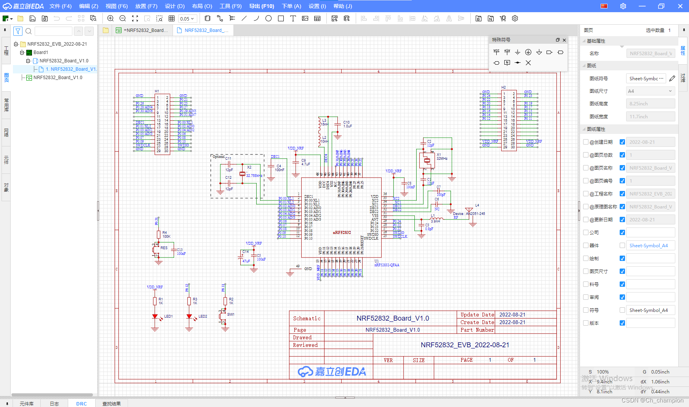The image size is (689, 407).
Task: Open the 设计 (D) menu
Action: [174, 6]
